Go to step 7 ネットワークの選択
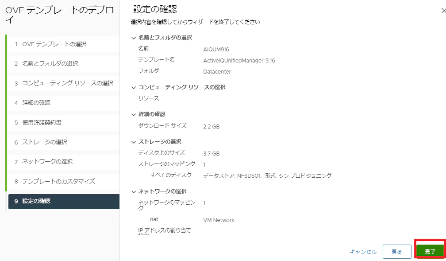Viewport: 446px width, 261px height. click(x=64, y=162)
